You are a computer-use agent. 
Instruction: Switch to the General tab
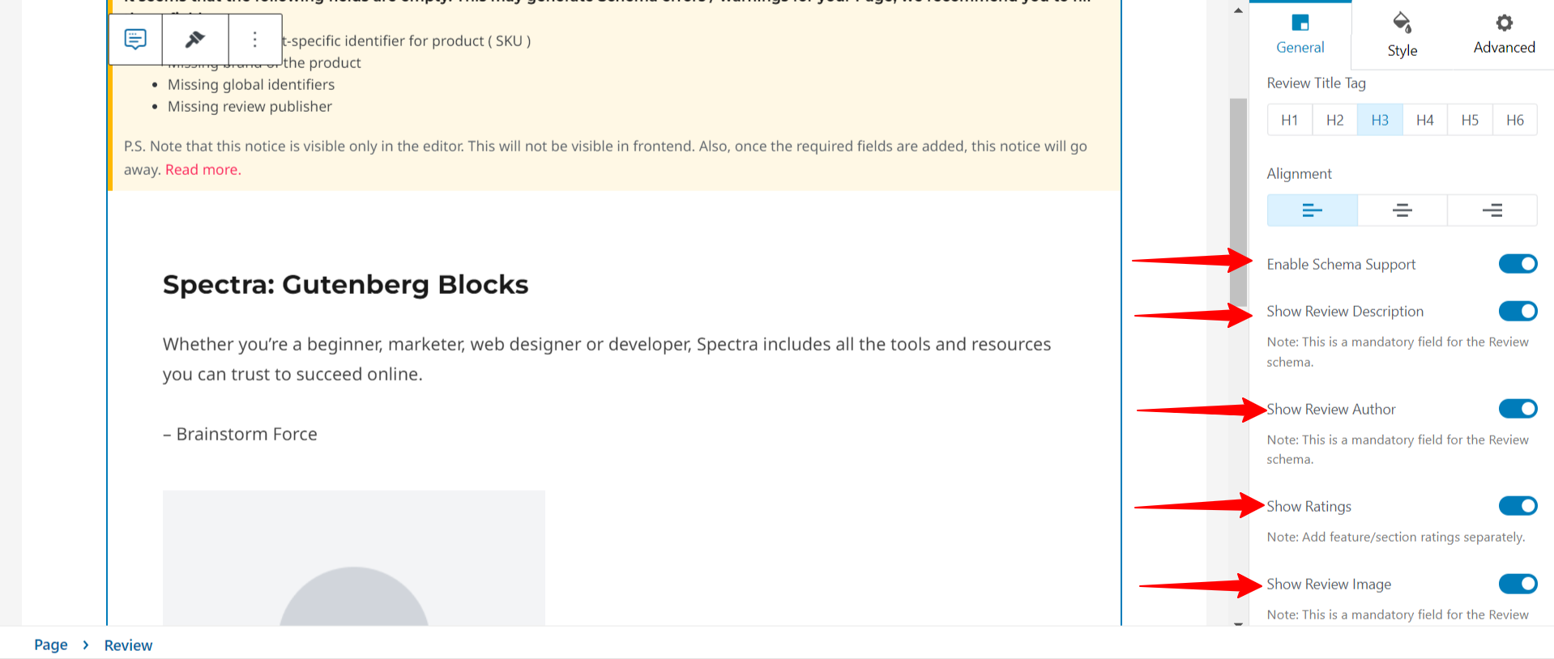(x=1300, y=35)
